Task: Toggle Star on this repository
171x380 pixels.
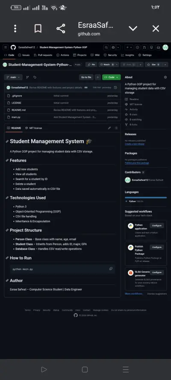Action: coord(153,65)
